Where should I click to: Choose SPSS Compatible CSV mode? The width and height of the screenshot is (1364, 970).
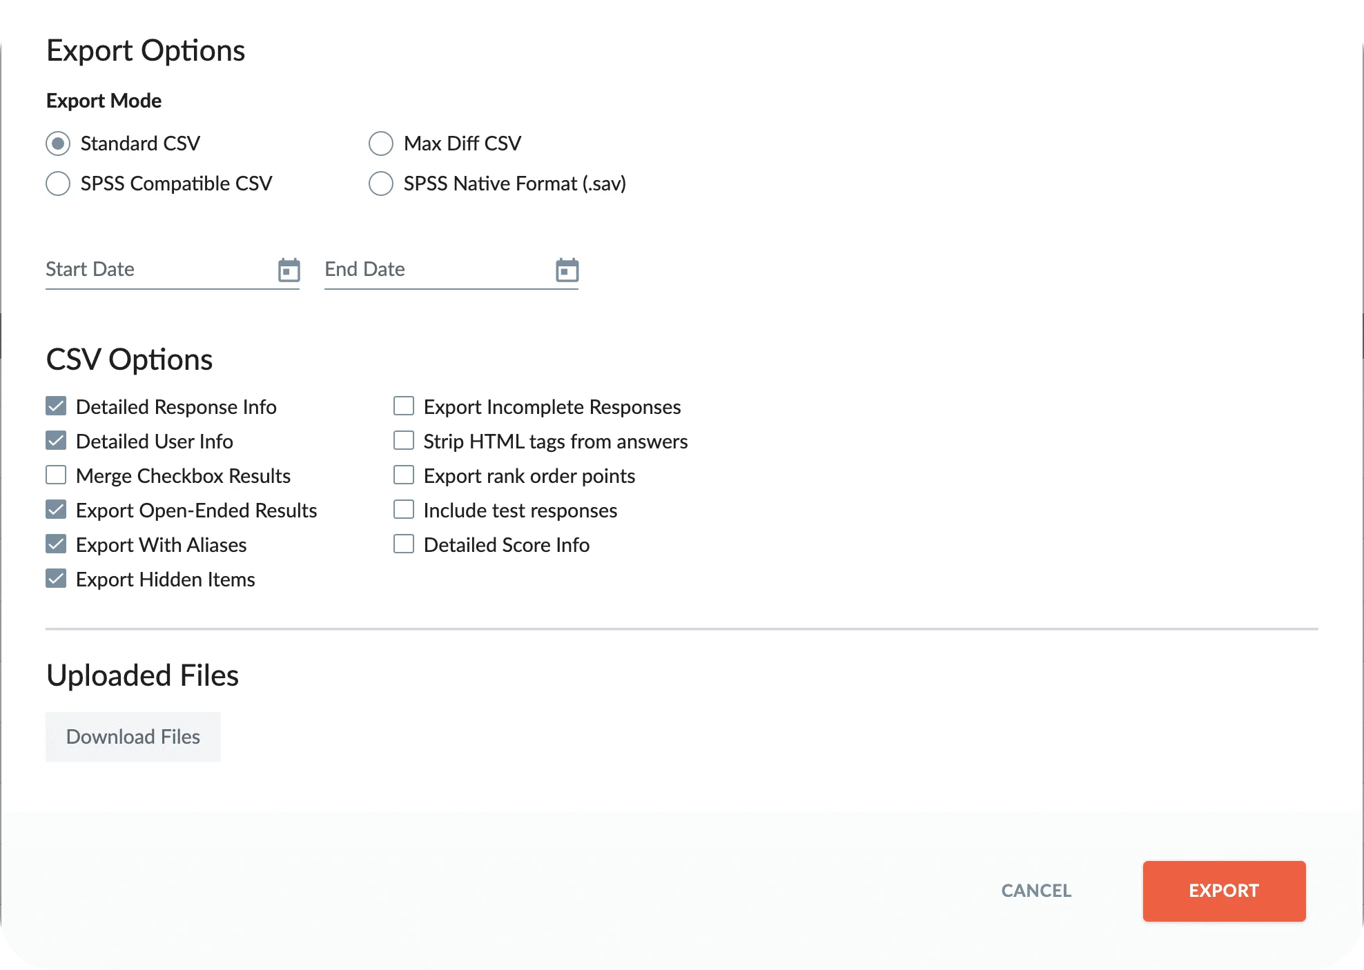point(58,184)
